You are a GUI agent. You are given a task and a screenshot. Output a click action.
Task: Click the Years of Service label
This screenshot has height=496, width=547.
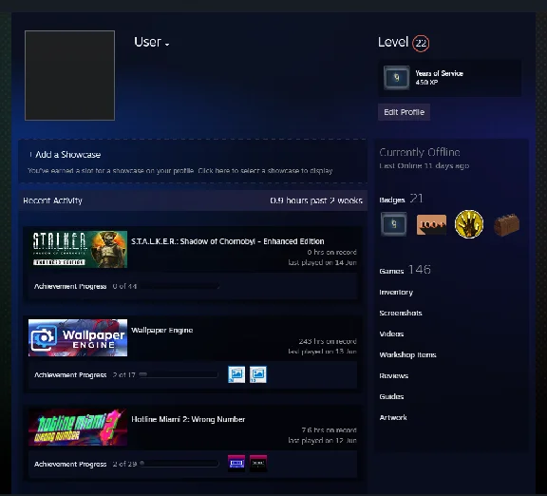439,73
